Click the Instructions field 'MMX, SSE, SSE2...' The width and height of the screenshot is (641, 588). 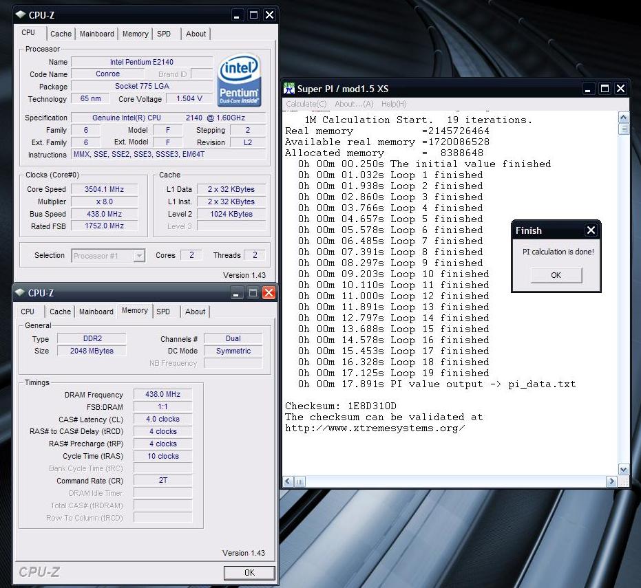(169, 154)
